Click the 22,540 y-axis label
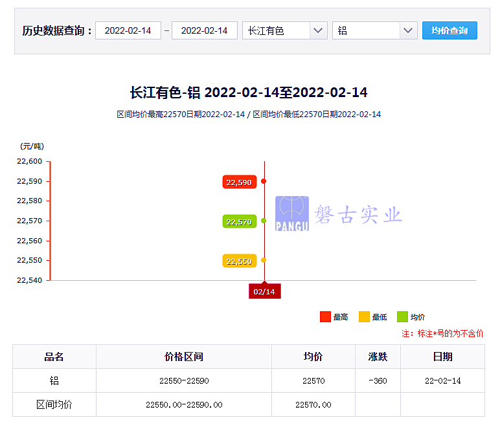This screenshot has height=429, width=500. click(29, 280)
